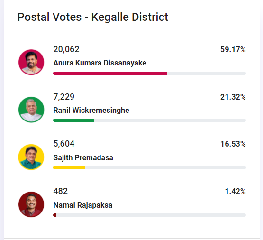Click the 5,604 vote count
The width and height of the screenshot is (263, 240).
(x=64, y=144)
